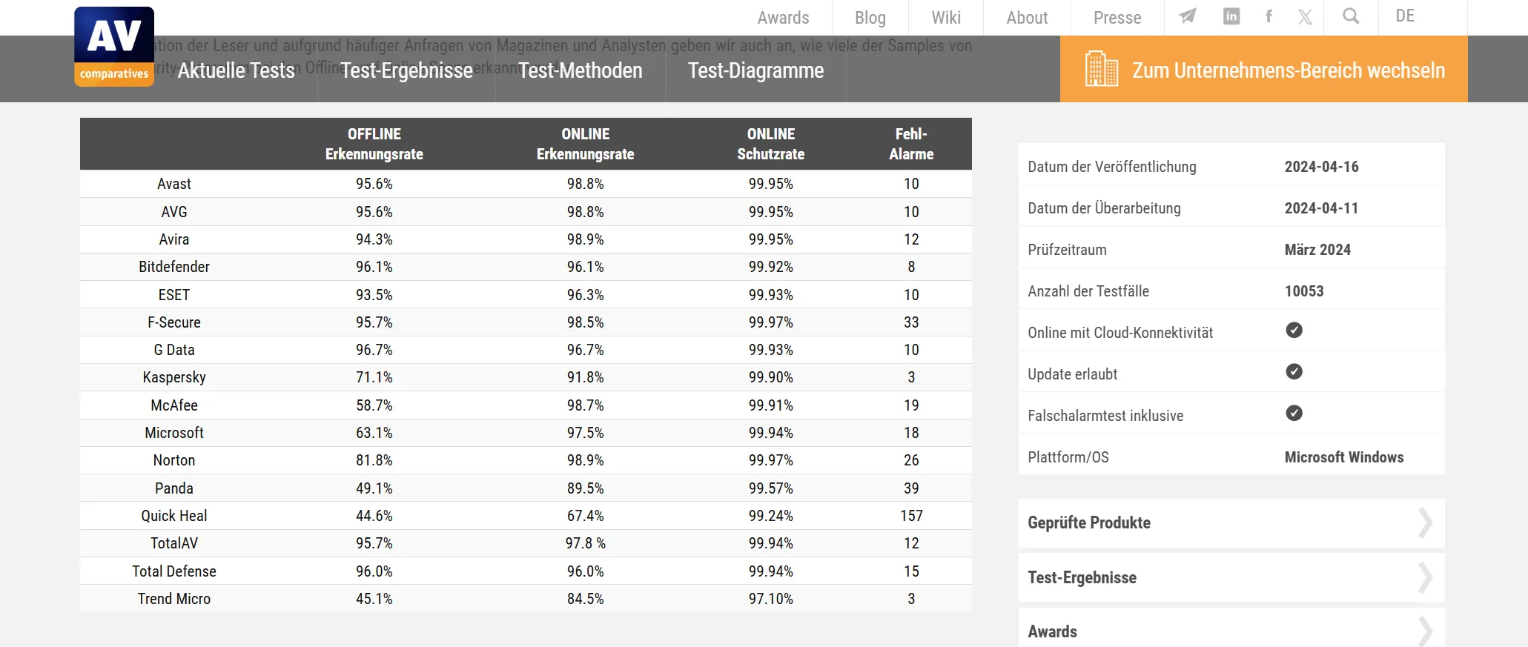Open the search magnifier icon

pos(1351,15)
